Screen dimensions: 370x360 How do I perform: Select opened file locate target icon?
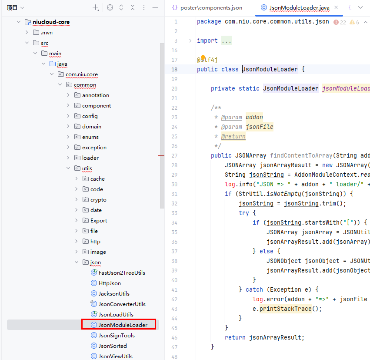(x=110, y=8)
